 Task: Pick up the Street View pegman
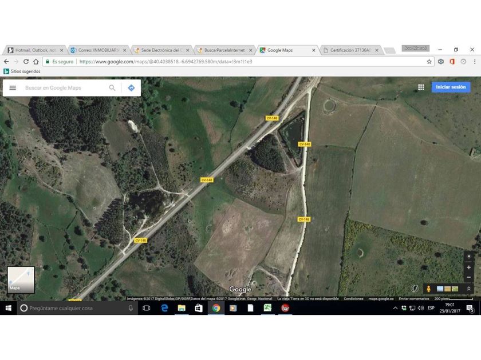click(x=428, y=289)
